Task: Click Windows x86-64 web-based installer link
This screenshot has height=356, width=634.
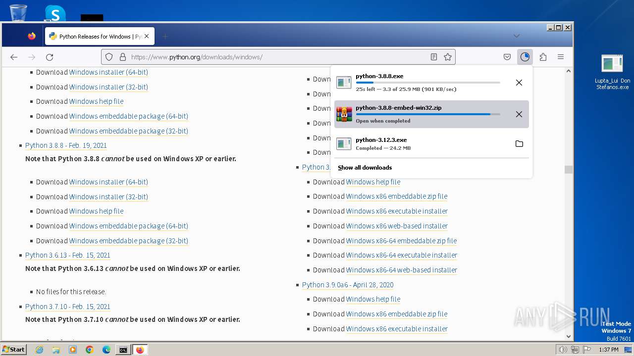Action: click(402, 270)
